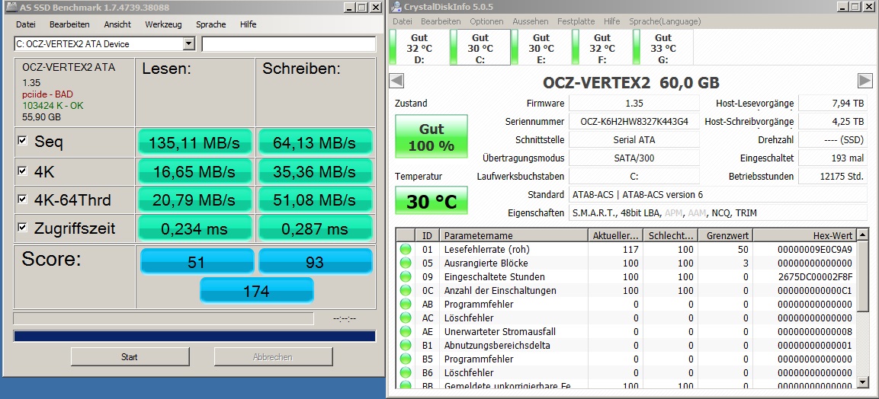Toggle the Zugriffszeit benchmark checkbox

tap(22, 227)
